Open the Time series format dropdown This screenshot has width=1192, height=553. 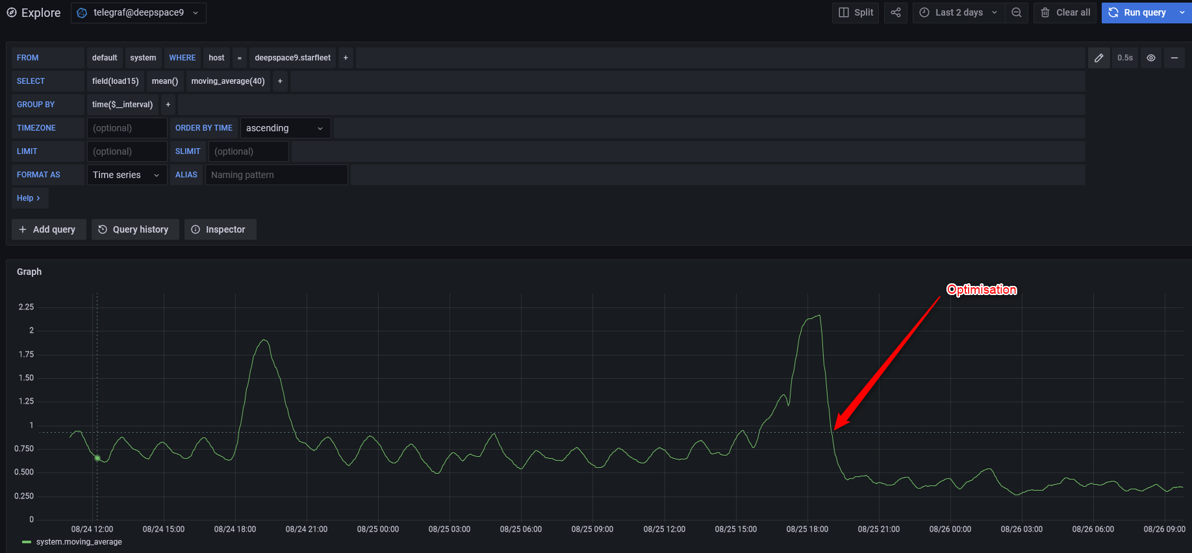(x=127, y=175)
